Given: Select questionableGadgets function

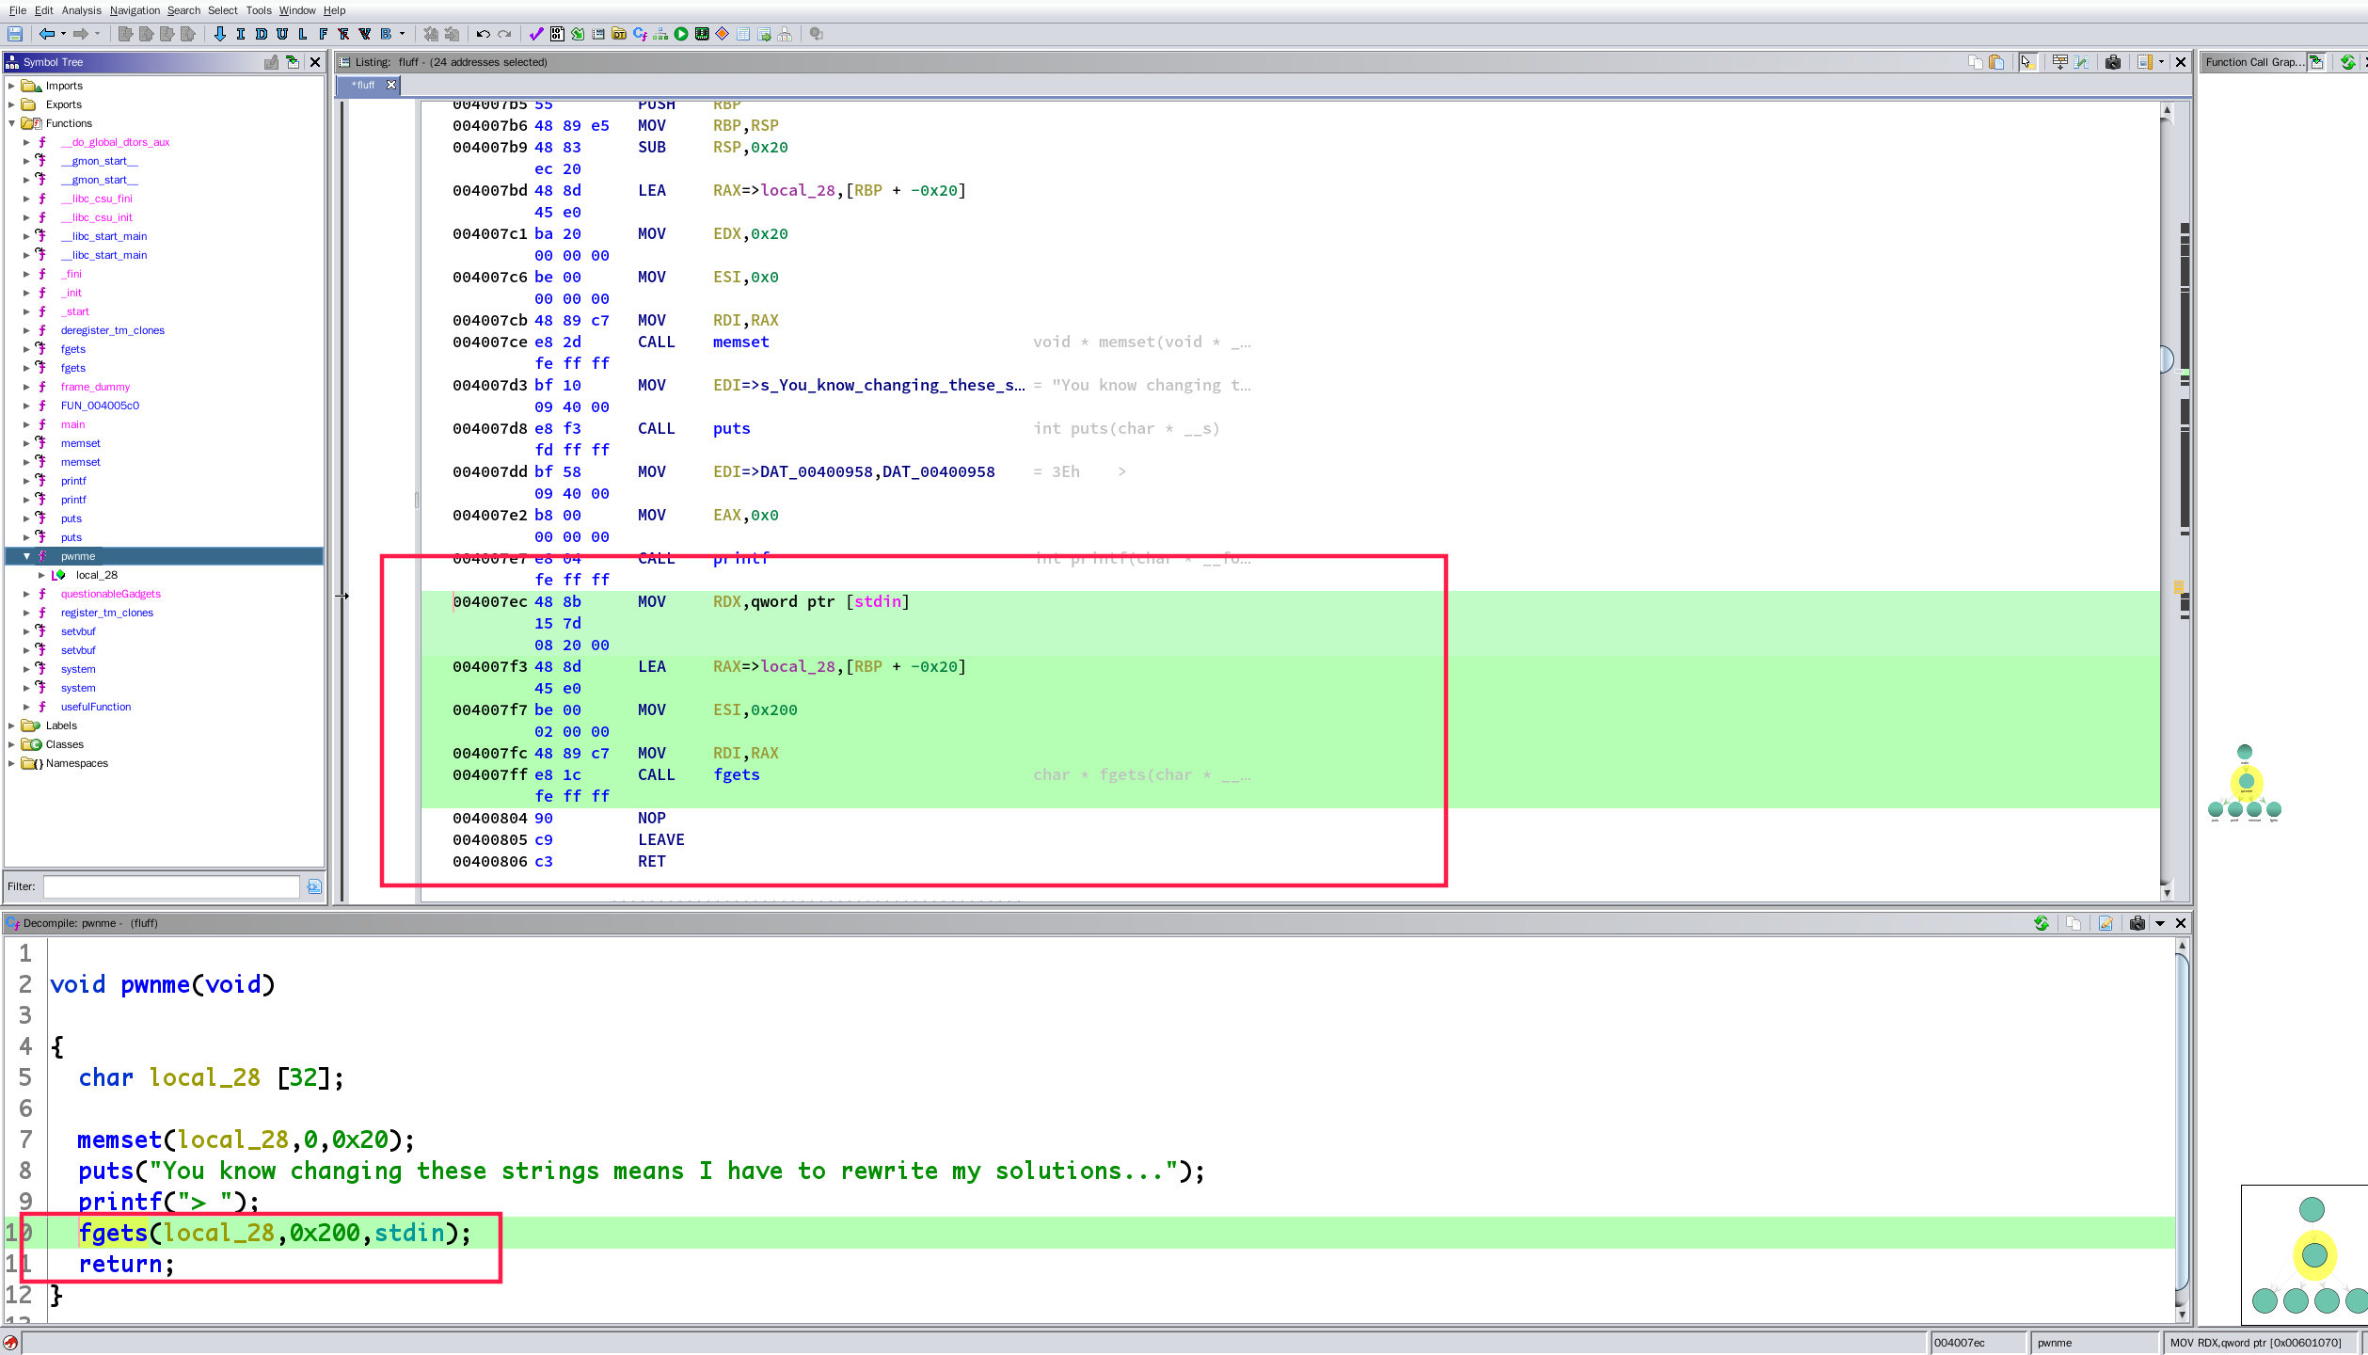Looking at the screenshot, I should (x=111, y=594).
